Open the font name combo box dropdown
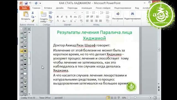Viewport: 177px width, 100px height. click(x=75, y=12)
